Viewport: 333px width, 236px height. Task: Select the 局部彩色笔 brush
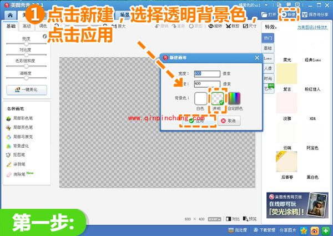click(x=20, y=118)
